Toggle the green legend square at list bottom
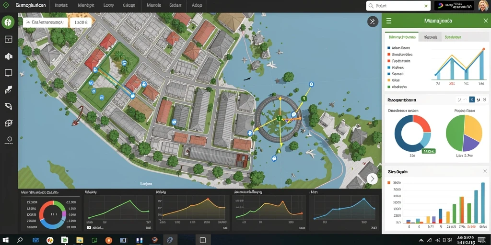Screen dimensions: 491x245 click(389, 87)
